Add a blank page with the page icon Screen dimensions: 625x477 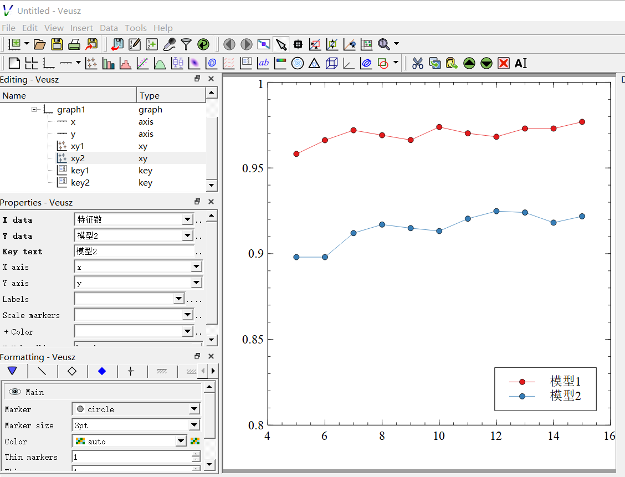click(14, 63)
